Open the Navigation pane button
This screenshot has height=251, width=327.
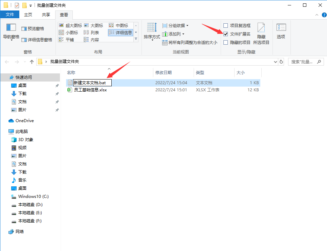point(11,32)
